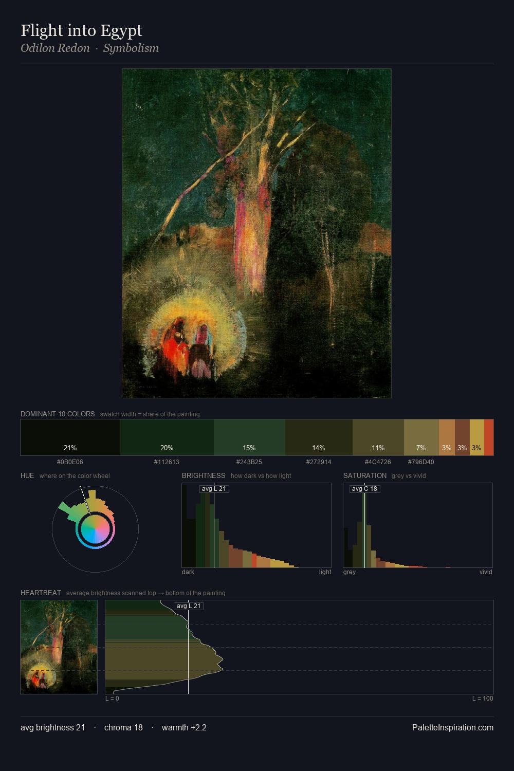This screenshot has height=771, width=514.
Task: Click the 'light' axis label under Brightness
Action: (325, 572)
